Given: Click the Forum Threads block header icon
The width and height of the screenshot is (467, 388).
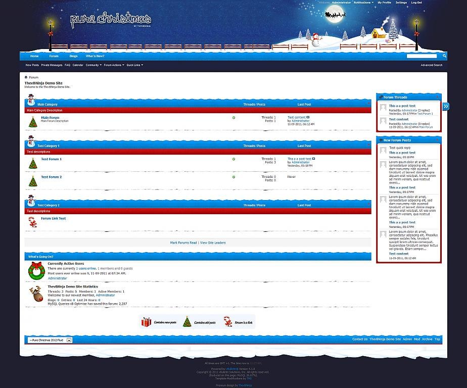Looking at the screenshot, I should tap(381, 97).
